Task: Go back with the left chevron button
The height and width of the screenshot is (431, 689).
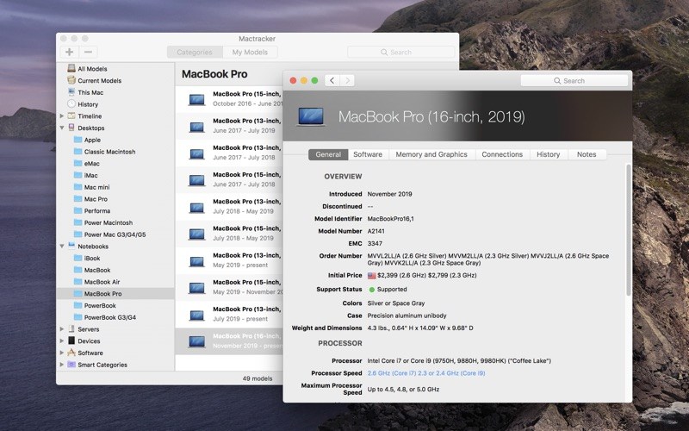Action: tap(332, 80)
